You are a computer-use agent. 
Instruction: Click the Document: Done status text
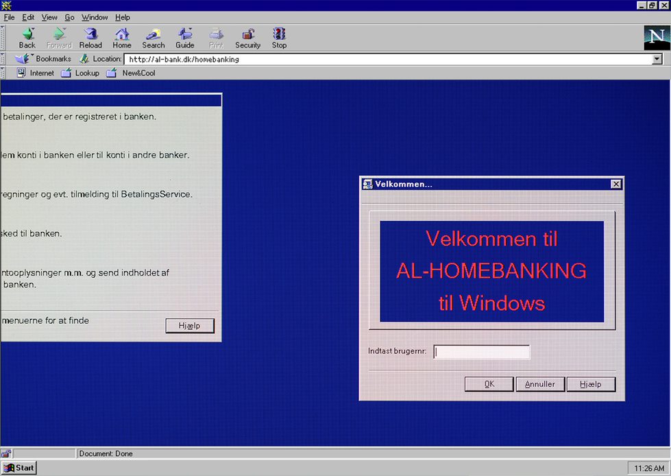click(106, 453)
